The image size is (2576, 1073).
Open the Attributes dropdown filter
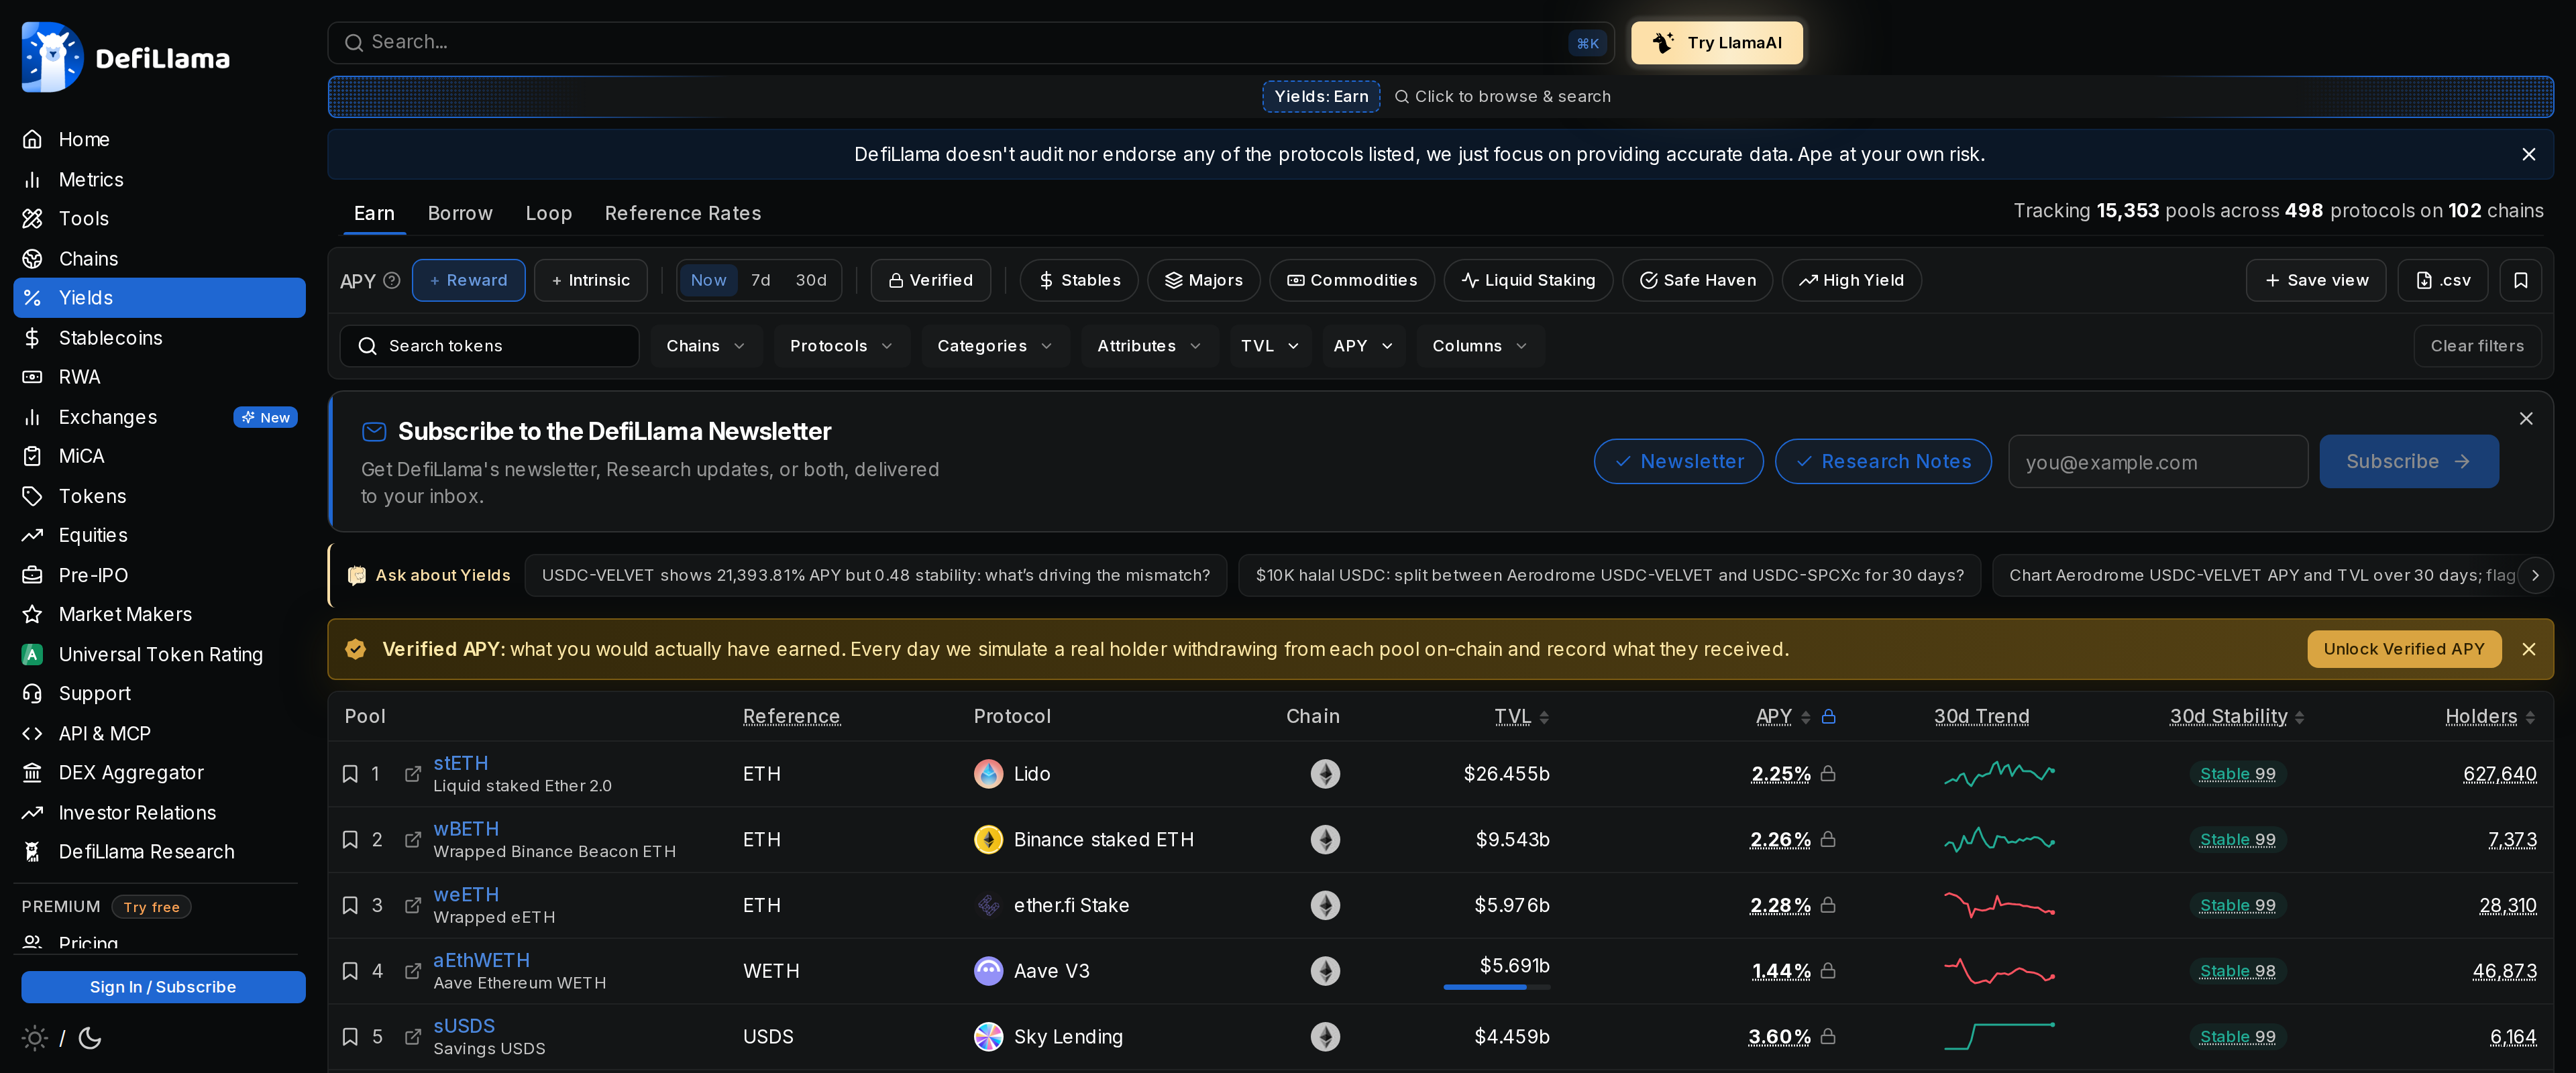click(1149, 347)
